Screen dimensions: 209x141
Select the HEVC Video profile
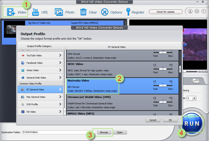[x=123, y=69]
